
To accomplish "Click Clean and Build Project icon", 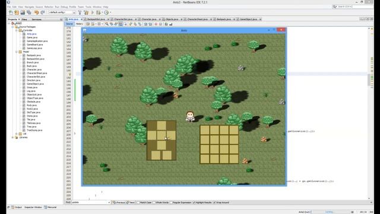I will tap(86, 12).
